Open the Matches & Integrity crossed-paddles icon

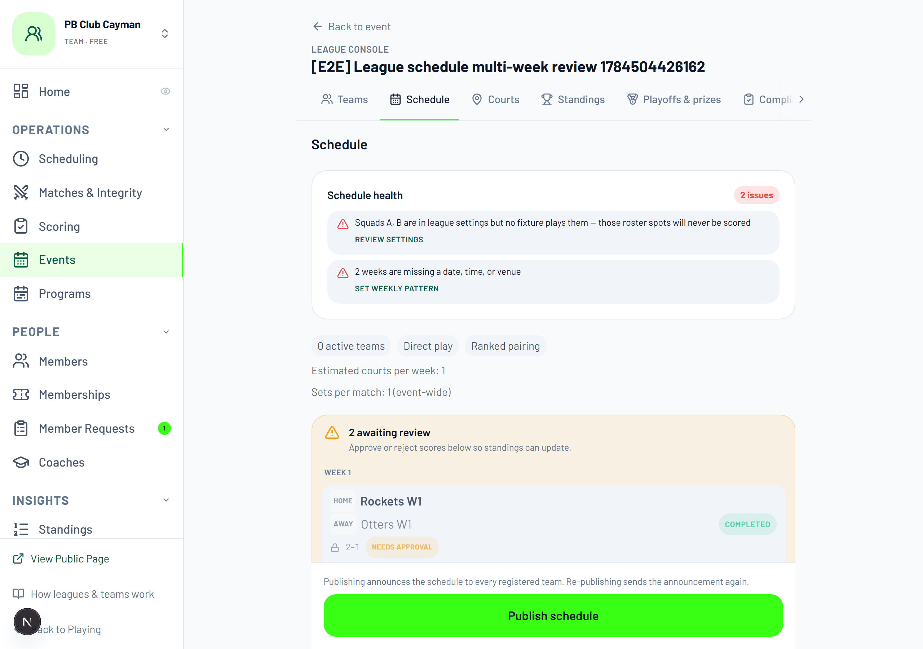[21, 193]
